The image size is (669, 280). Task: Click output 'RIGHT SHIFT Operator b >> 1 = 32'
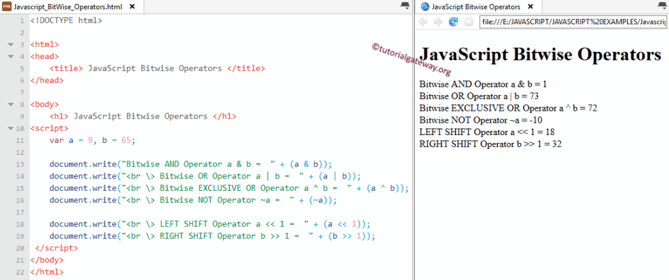coord(490,144)
